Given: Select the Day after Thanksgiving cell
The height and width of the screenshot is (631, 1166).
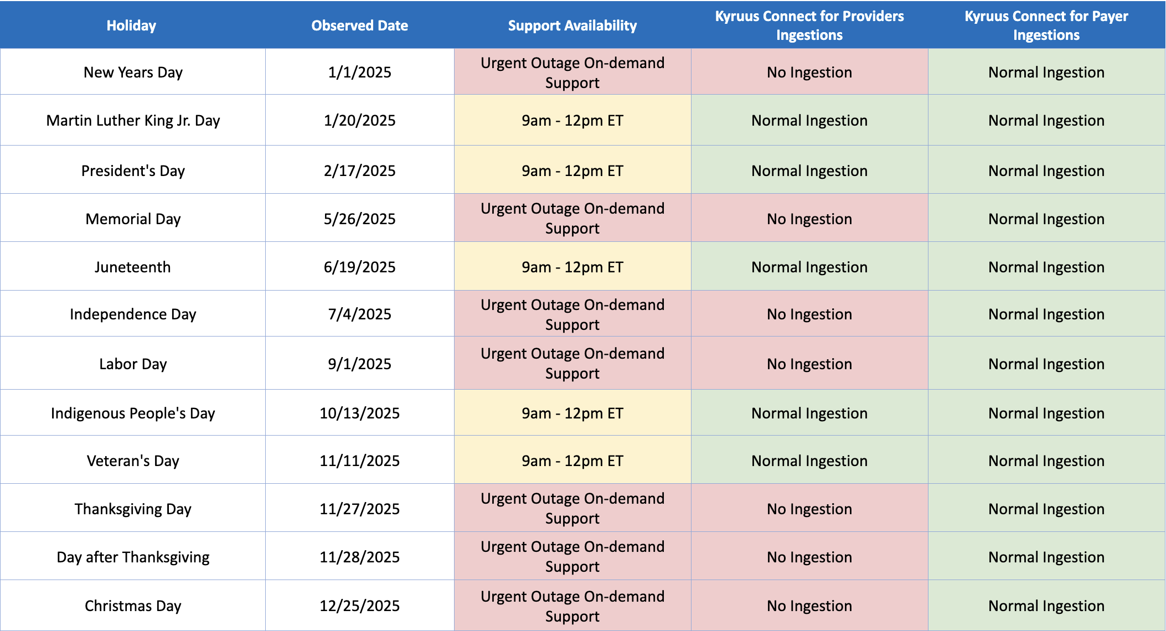Looking at the screenshot, I should click(132, 556).
